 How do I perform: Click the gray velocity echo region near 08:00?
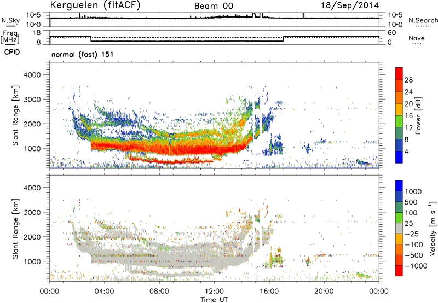[159, 259]
